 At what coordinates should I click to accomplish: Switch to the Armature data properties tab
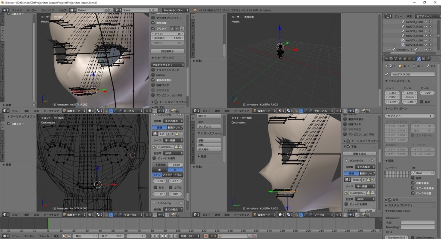pyautogui.click(x=414, y=59)
